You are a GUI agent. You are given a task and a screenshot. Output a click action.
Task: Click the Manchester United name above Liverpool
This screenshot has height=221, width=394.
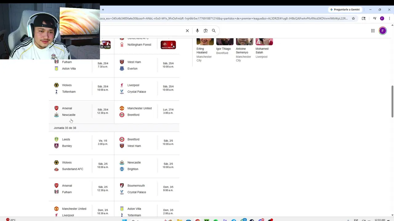74,209
